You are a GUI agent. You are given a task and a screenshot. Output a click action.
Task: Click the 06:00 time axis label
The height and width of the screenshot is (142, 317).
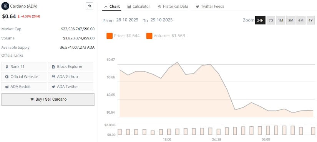click(266, 139)
